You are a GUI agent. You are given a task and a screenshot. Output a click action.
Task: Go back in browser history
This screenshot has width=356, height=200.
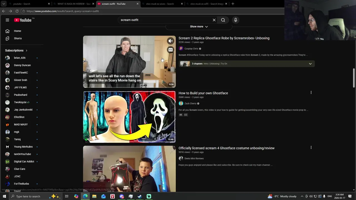click(x=4, y=11)
